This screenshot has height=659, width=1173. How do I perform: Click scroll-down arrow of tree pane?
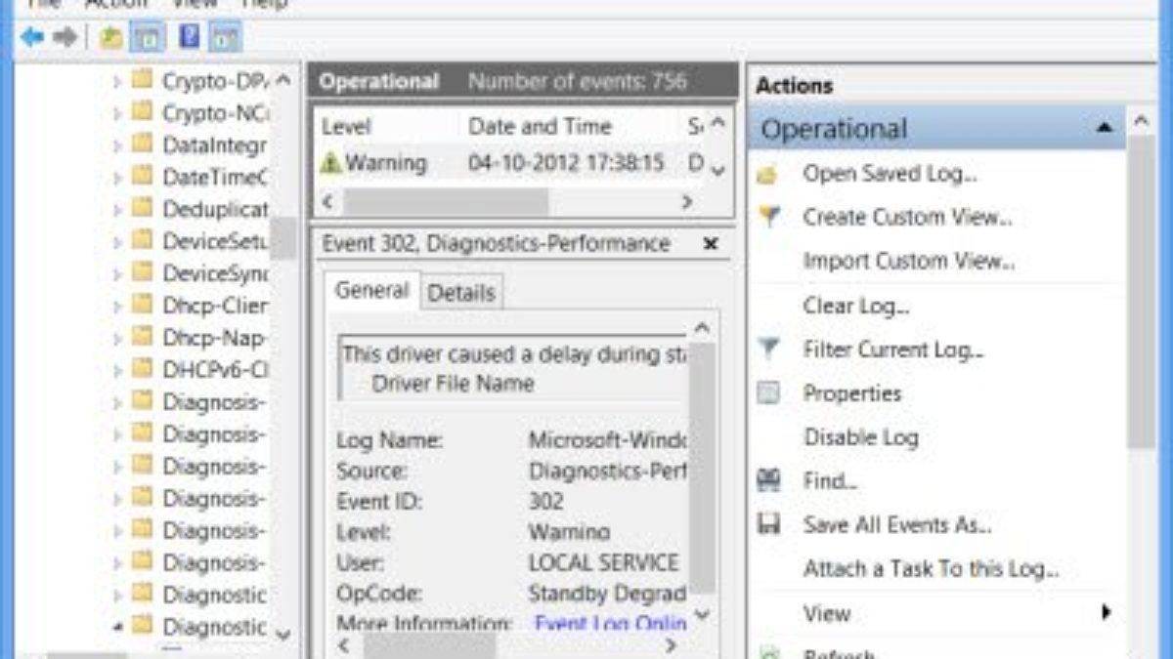point(283,635)
